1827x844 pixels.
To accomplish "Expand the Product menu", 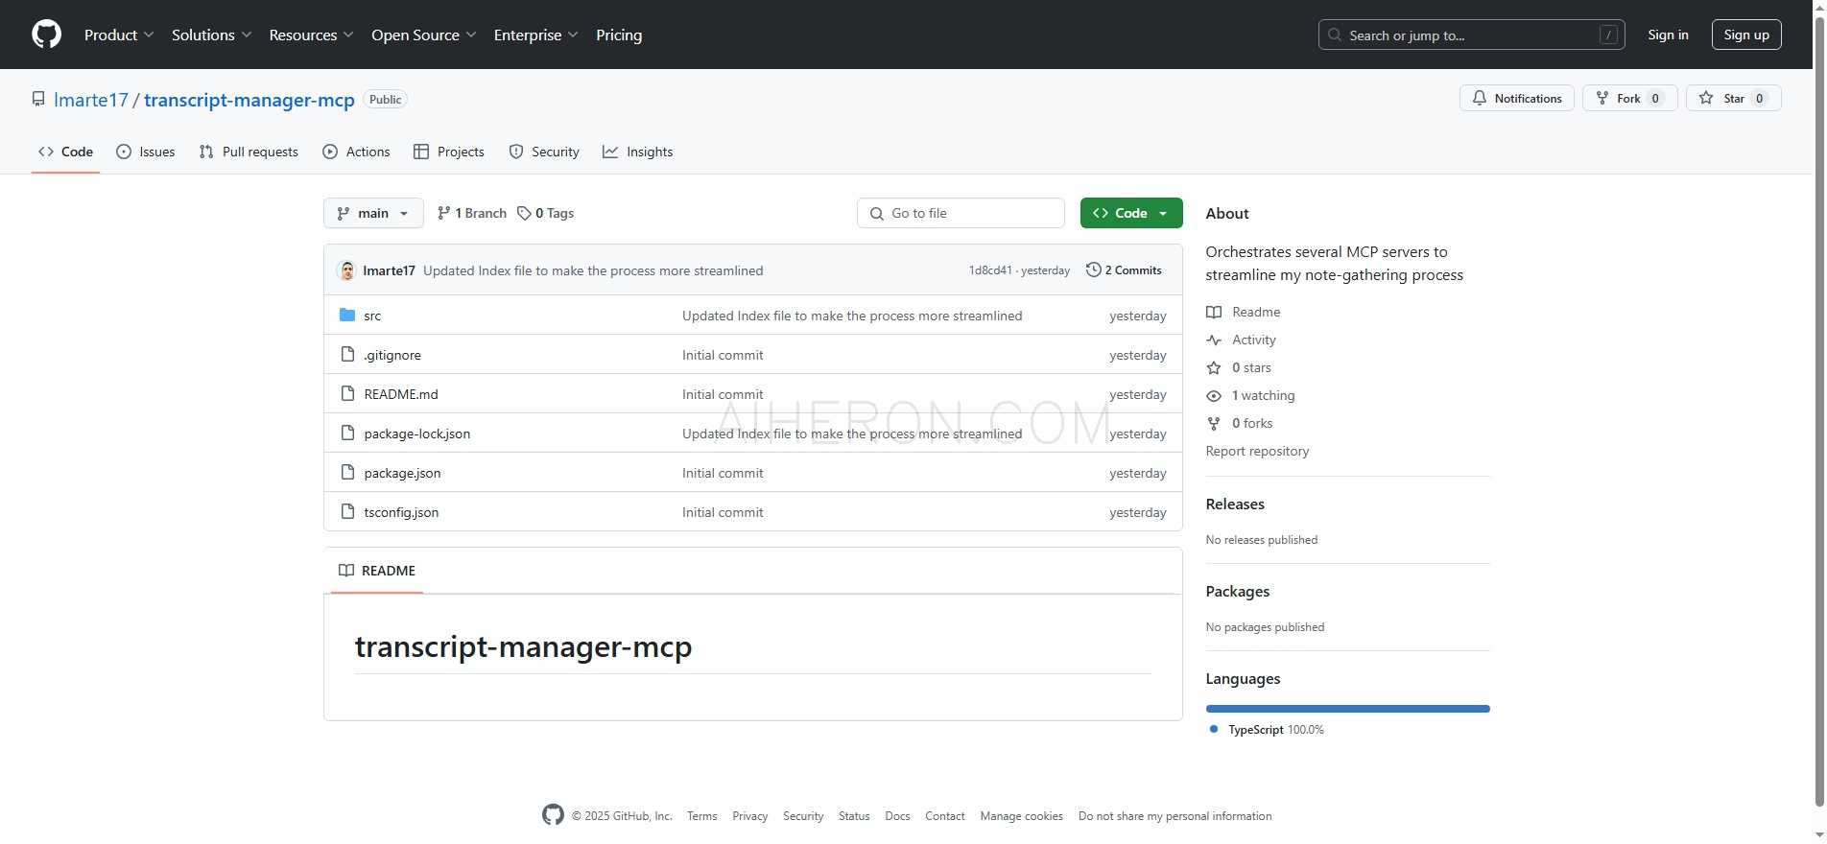I will click(119, 35).
